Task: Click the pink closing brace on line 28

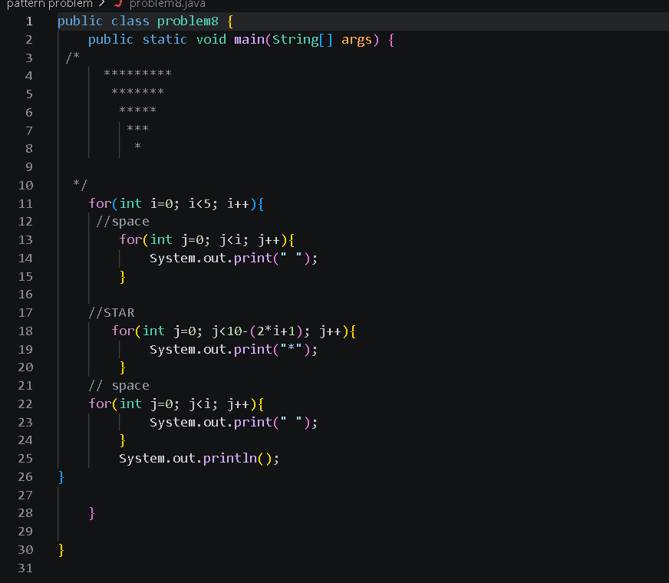Action: pyautogui.click(x=92, y=513)
